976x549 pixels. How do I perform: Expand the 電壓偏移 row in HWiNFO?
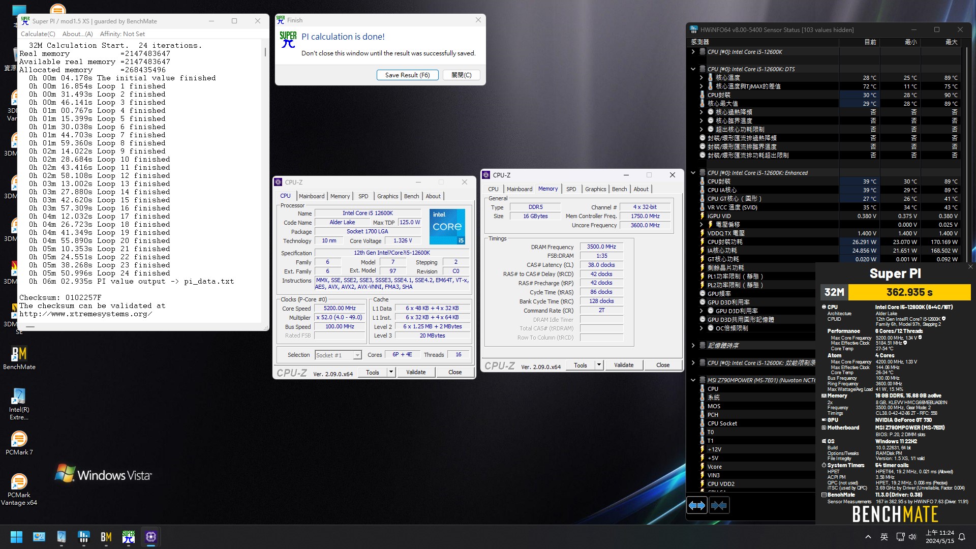point(701,224)
